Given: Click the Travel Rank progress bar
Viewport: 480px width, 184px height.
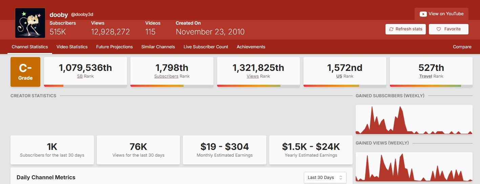Looking at the screenshot, I should 431,86.
